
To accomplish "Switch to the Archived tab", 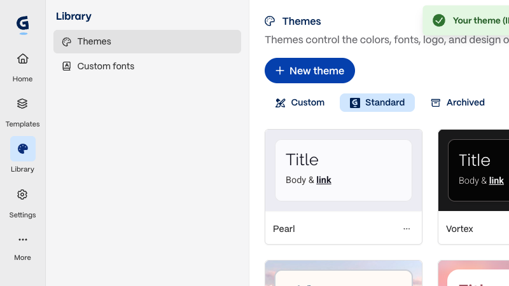I will pos(457,102).
